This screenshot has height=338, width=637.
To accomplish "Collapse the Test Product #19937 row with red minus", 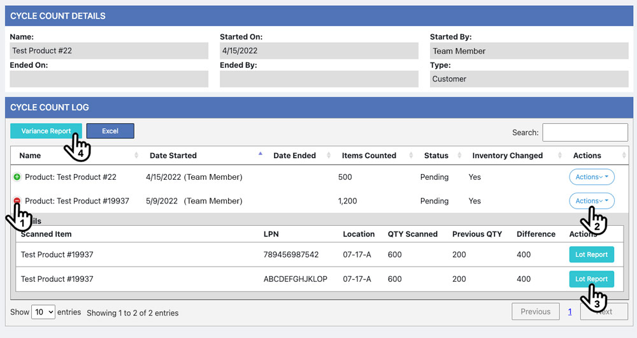I will (17, 200).
